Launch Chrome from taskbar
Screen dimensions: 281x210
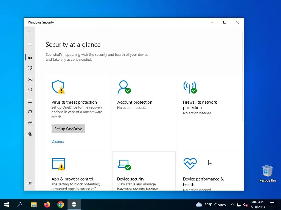pyautogui.click(x=61, y=205)
